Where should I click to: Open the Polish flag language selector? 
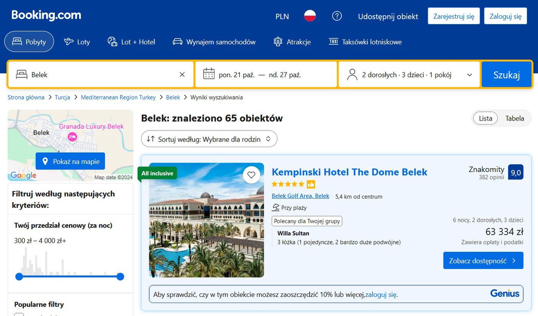coord(310,16)
